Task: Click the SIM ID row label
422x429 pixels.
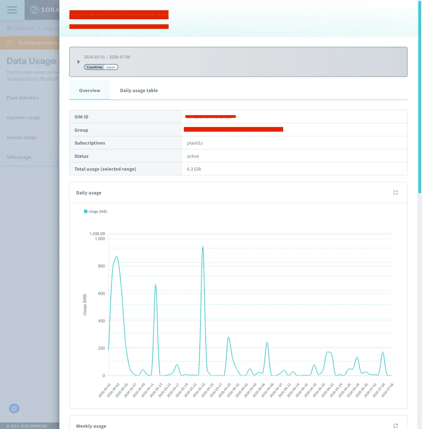Action: point(81,117)
